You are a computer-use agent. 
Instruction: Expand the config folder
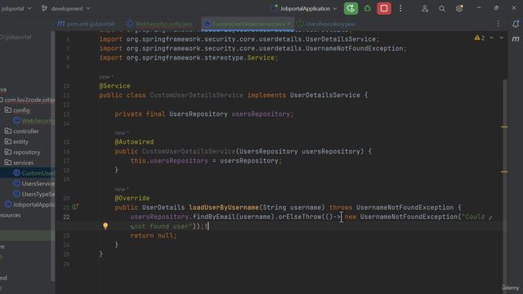[x=17, y=110]
